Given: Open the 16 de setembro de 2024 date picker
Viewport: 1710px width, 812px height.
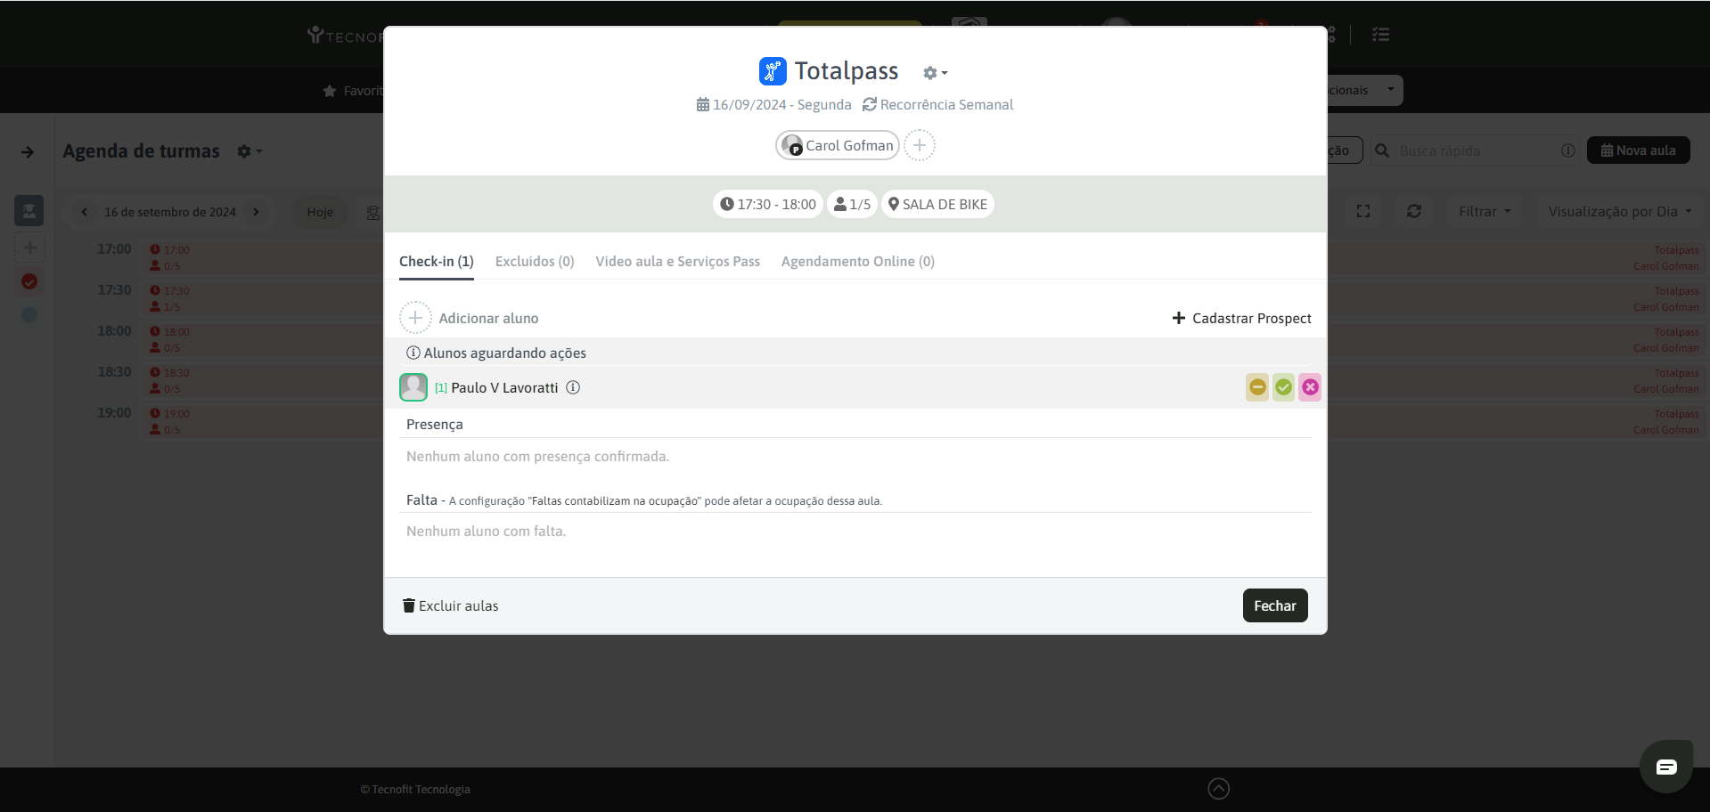Looking at the screenshot, I should 170,212.
